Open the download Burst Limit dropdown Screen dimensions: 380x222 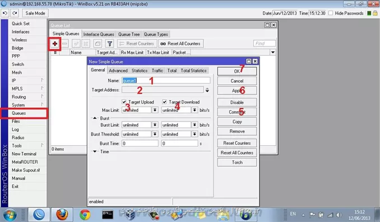pyautogui.click(x=194, y=125)
